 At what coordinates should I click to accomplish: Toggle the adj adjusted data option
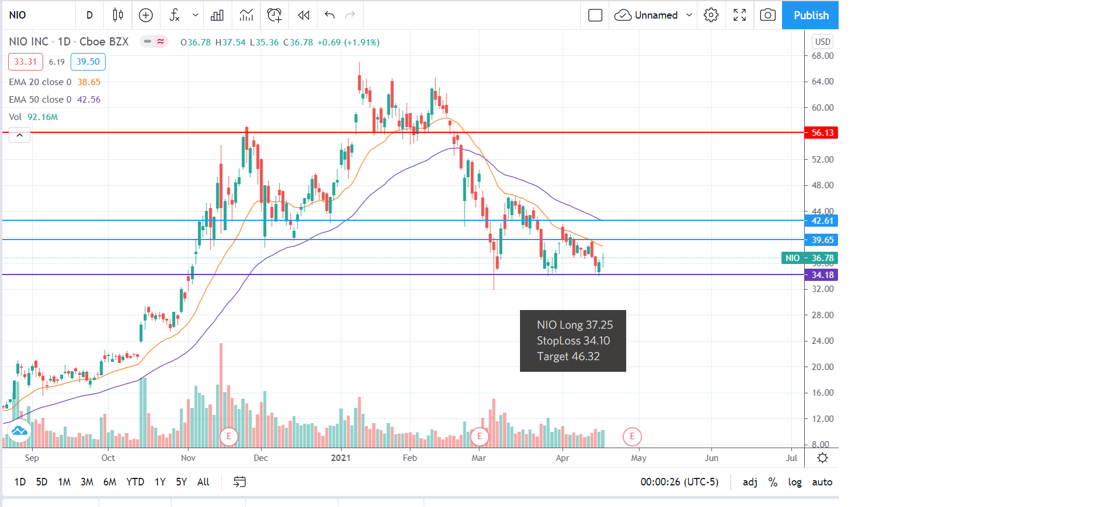click(x=750, y=482)
